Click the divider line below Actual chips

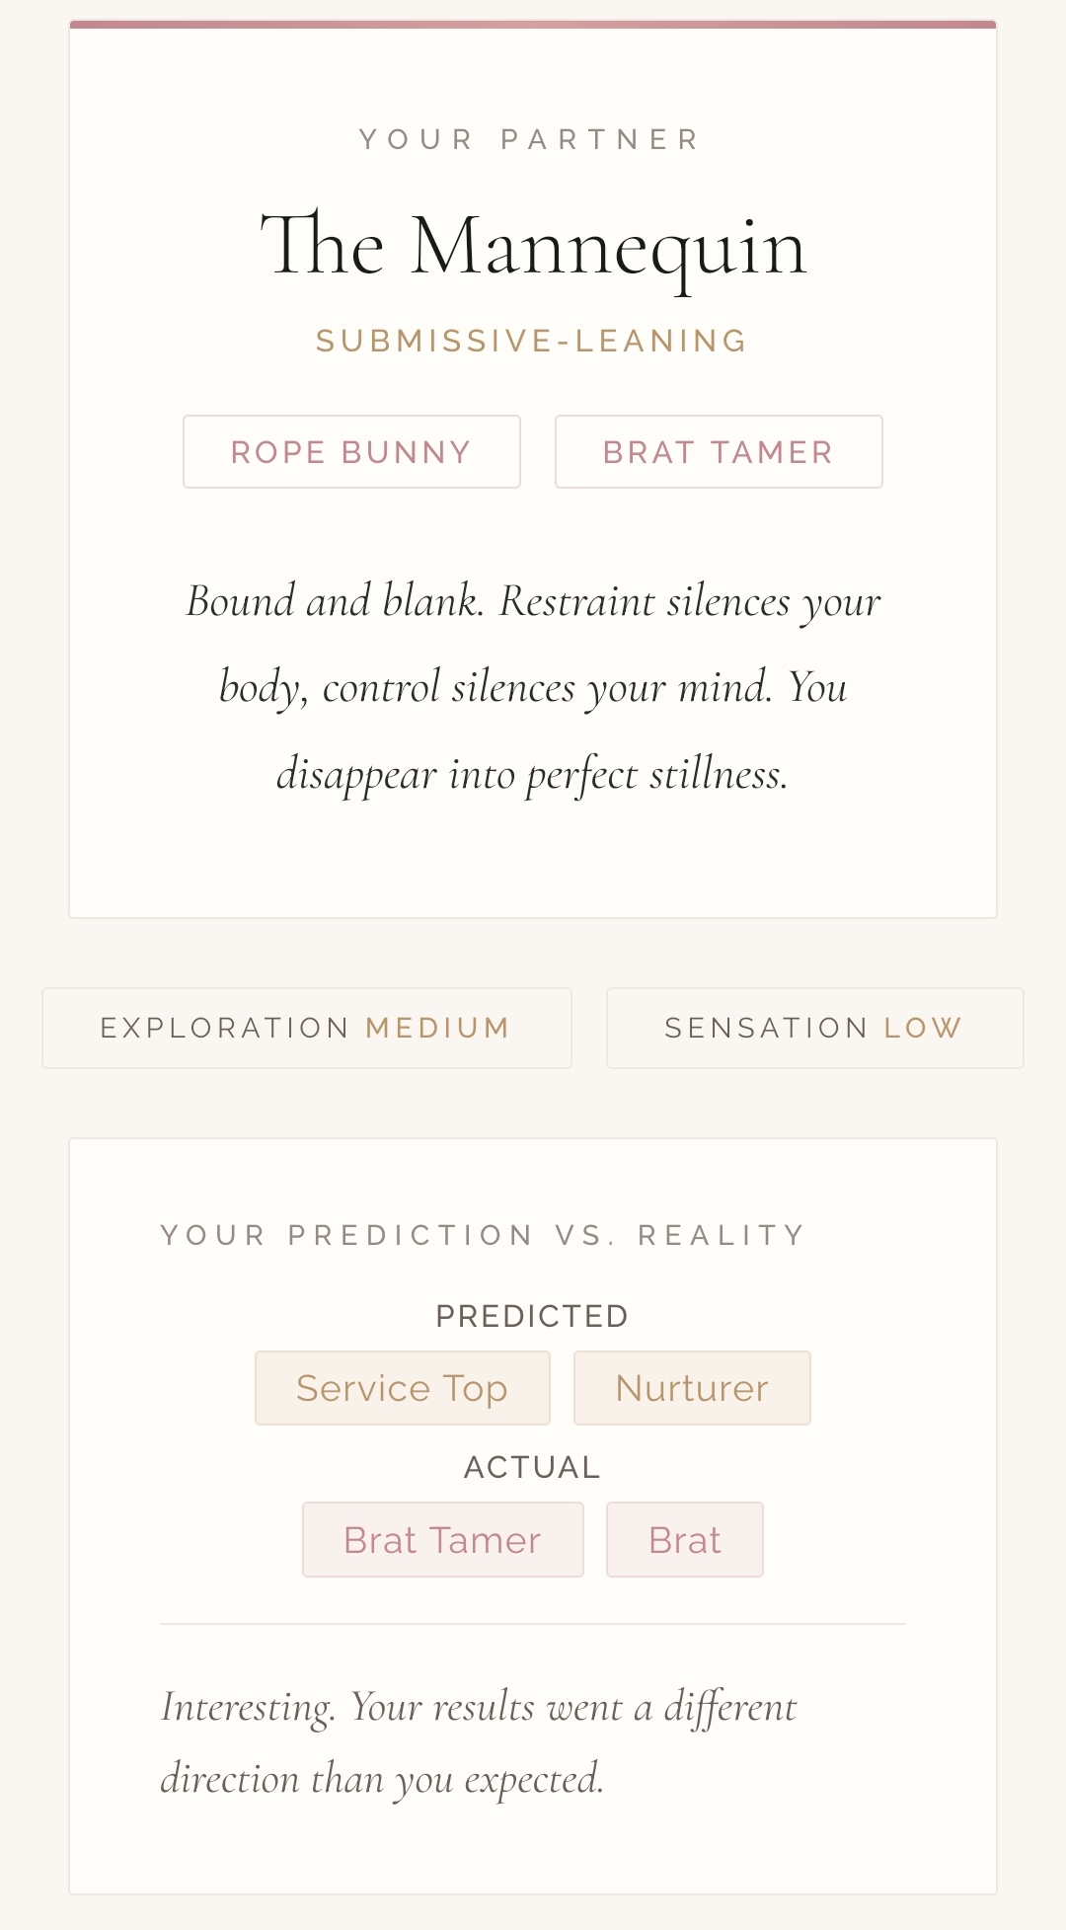click(x=533, y=1624)
